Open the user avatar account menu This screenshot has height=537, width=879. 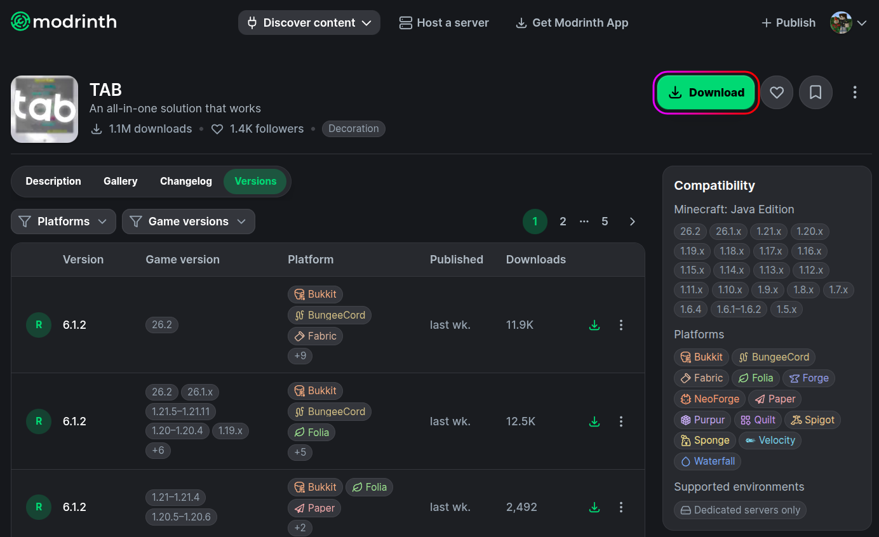tap(849, 22)
